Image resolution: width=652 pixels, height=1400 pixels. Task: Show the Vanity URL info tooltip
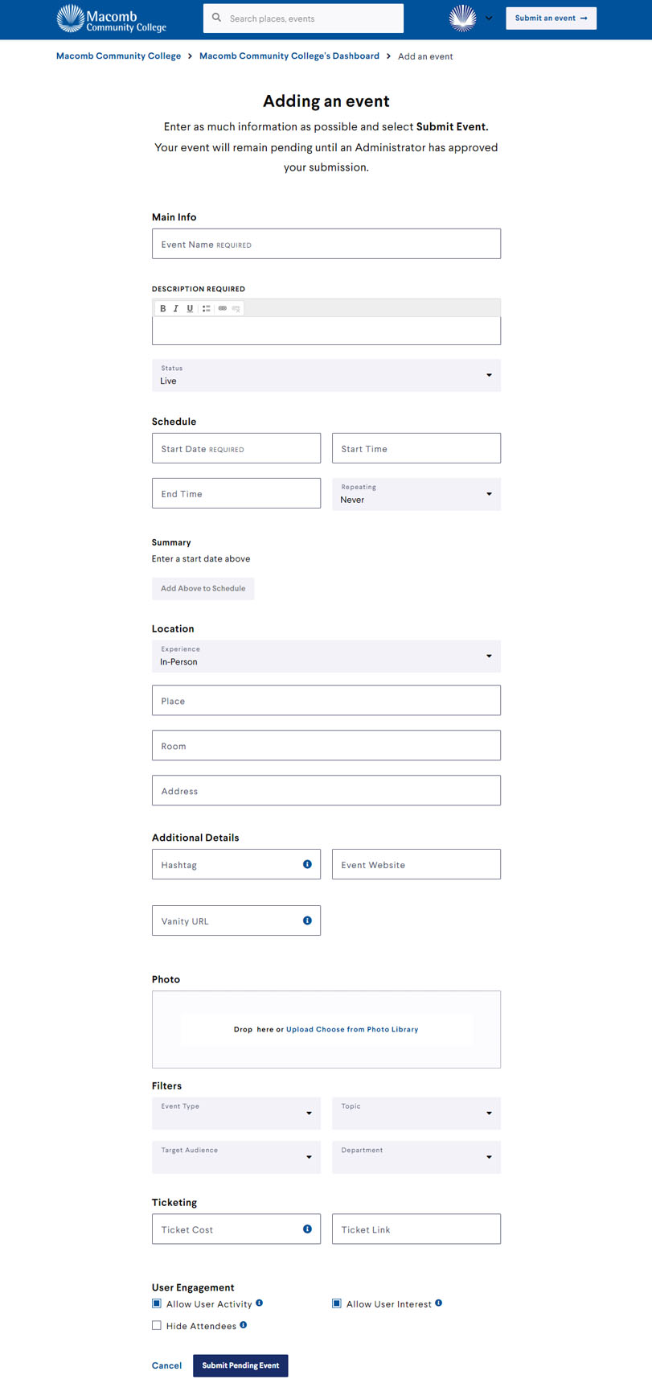307,920
